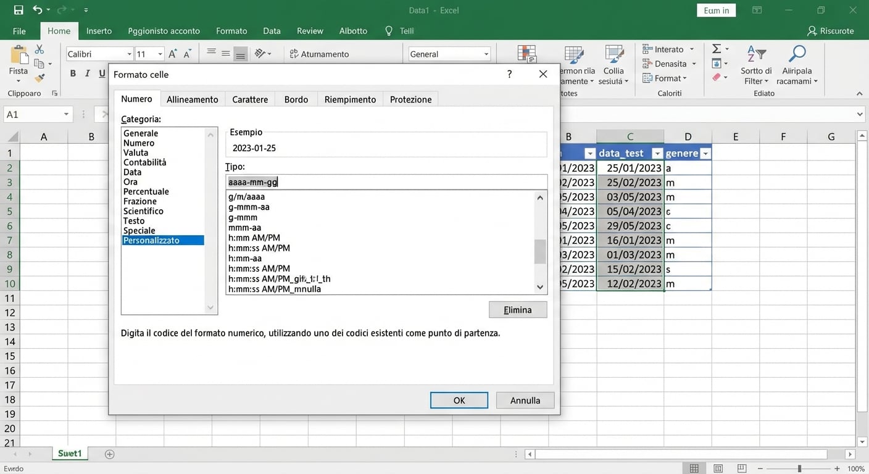Click the Tipo list scrollbar down arrow
Image resolution: width=869 pixels, height=474 pixels.
point(540,287)
